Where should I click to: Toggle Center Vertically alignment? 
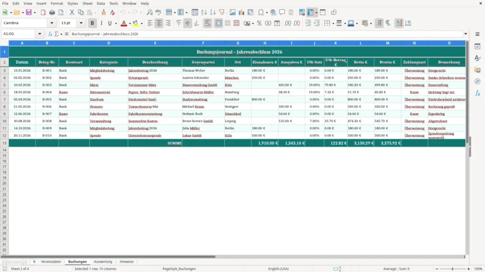188,23
